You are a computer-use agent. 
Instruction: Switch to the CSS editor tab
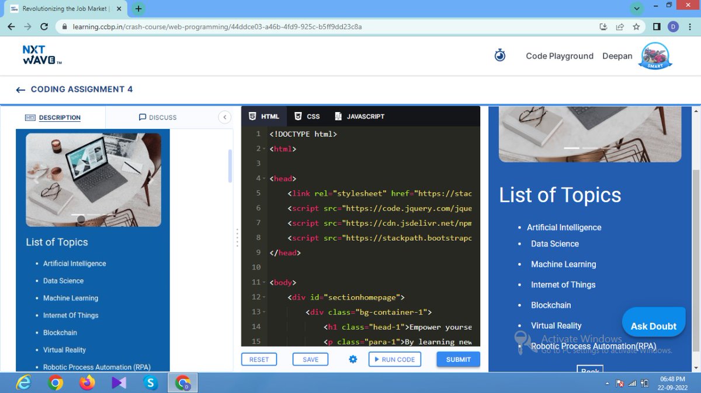click(307, 116)
